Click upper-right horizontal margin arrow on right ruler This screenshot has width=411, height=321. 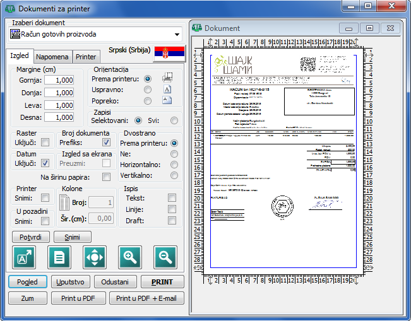click(369, 55)
